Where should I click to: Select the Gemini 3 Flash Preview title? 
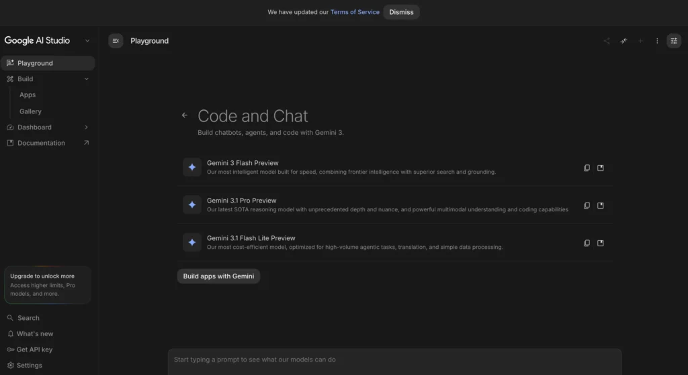pyautogui.click(x=243, y=163)
